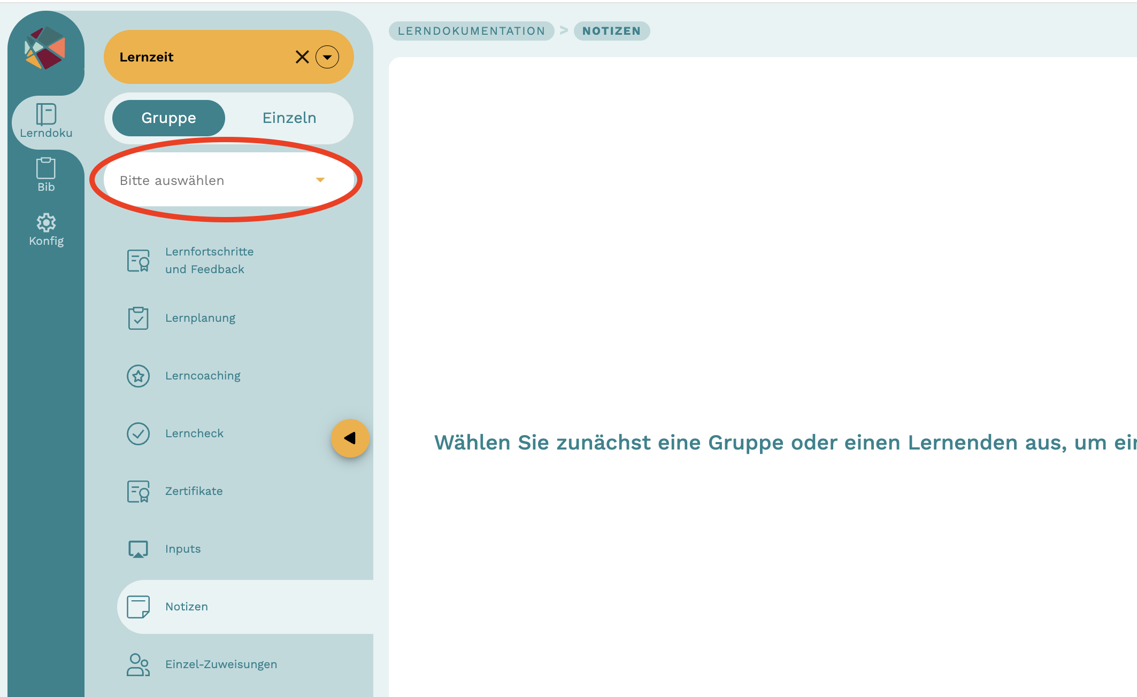Click the Lerndokumentation breadcrumb link
The image size is (1137, 697).
point(471,31)
